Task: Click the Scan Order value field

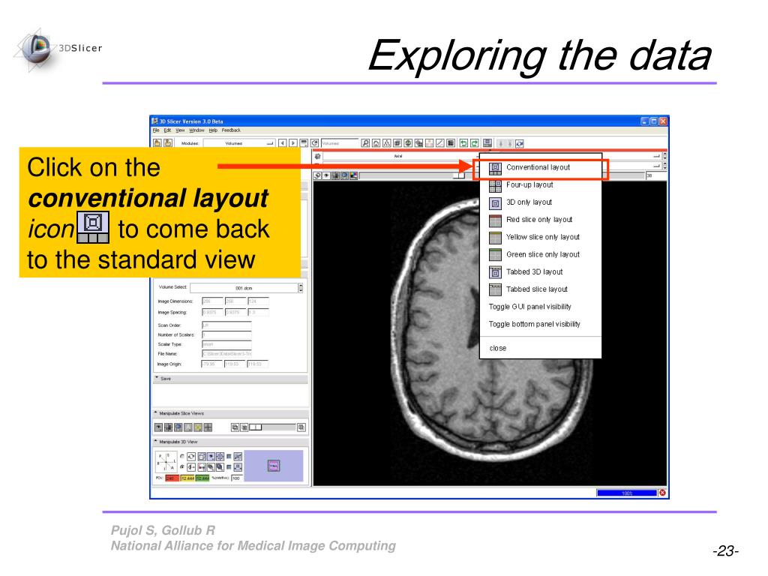Action: (226, 325)
